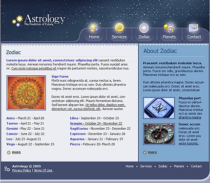This screenshot has height=183, width=210.
Task: Click the 'Phaselus port' heading
Action: point(189,98)
